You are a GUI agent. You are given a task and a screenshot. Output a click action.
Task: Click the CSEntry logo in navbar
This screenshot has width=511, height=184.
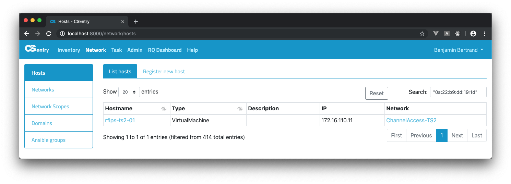click(37, 50)
